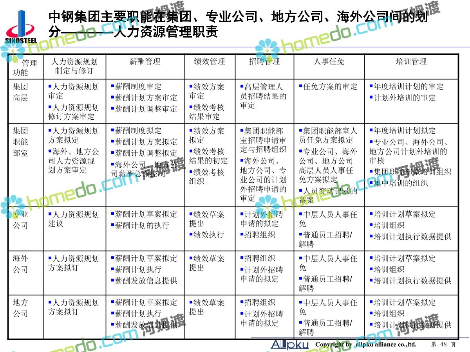Click the page number "第 48 页"
This screenshot has width=470, height=352.
coord(443,345)
